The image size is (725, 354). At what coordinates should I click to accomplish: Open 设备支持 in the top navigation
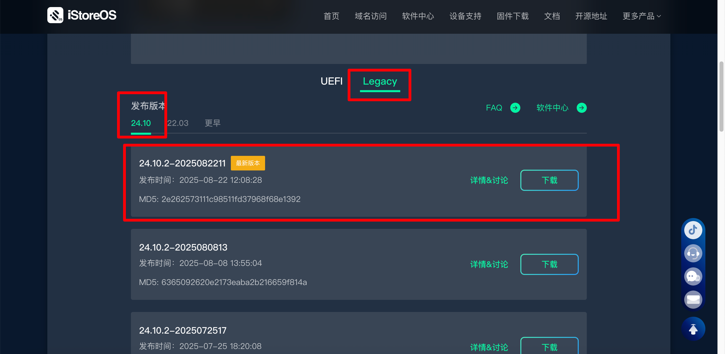coord(465,16)
